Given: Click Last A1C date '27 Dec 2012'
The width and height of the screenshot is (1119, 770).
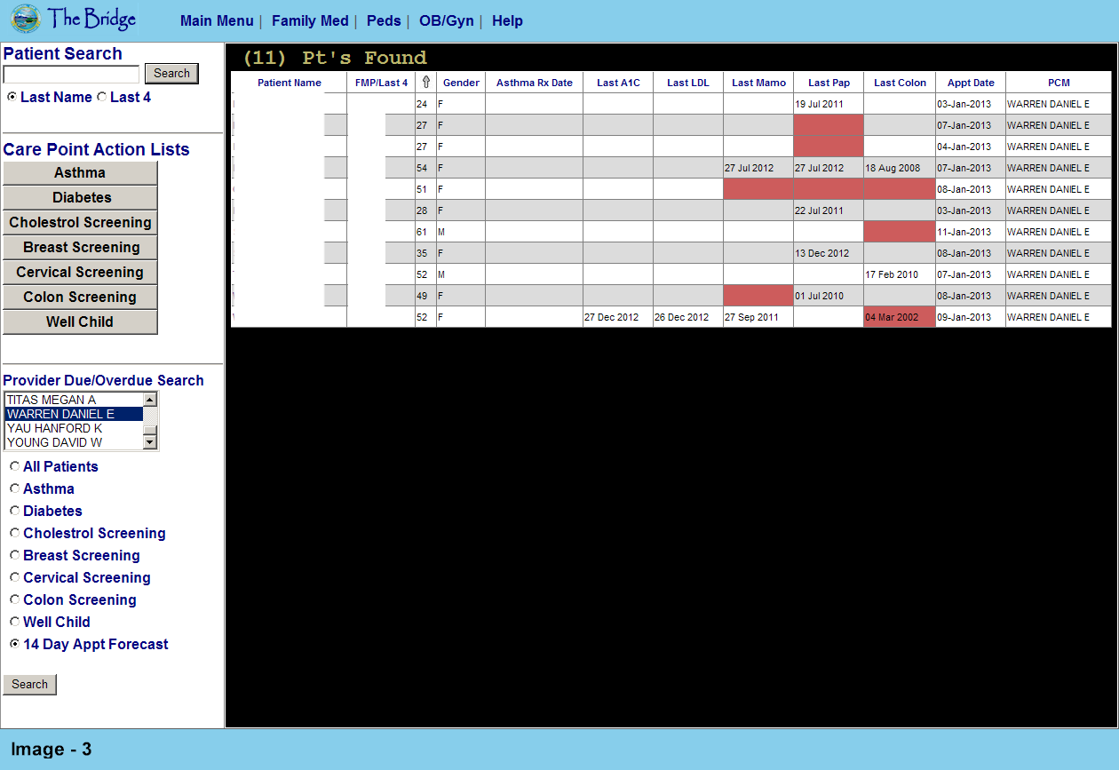Looking at the screenshot, I should (611, 317).
